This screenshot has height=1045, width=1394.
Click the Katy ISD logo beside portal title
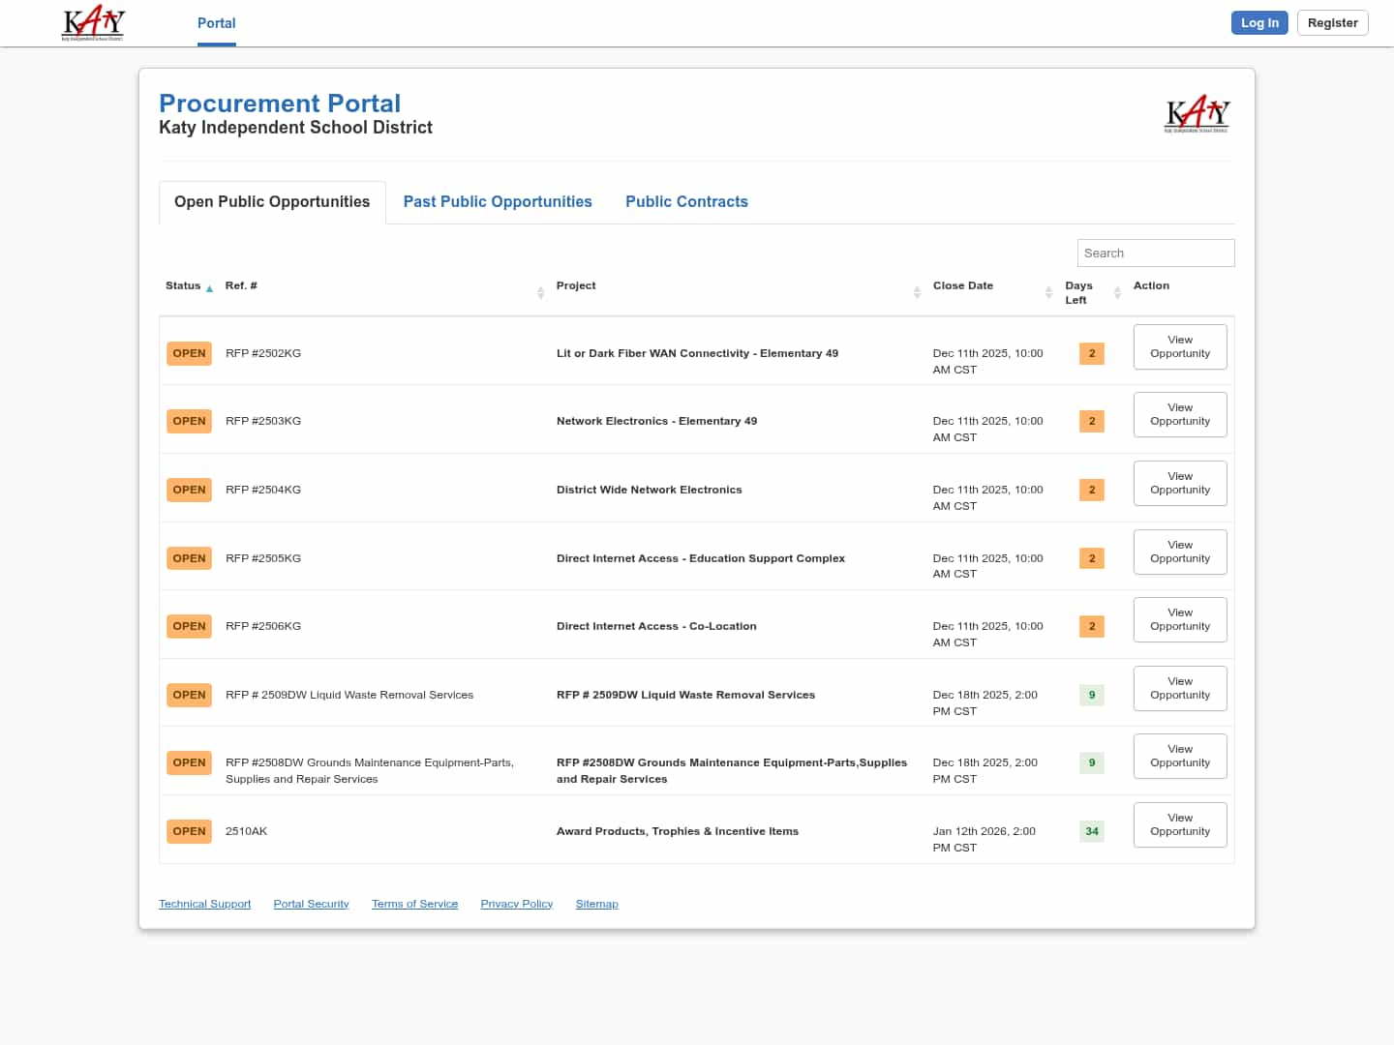click(1197, 114)
